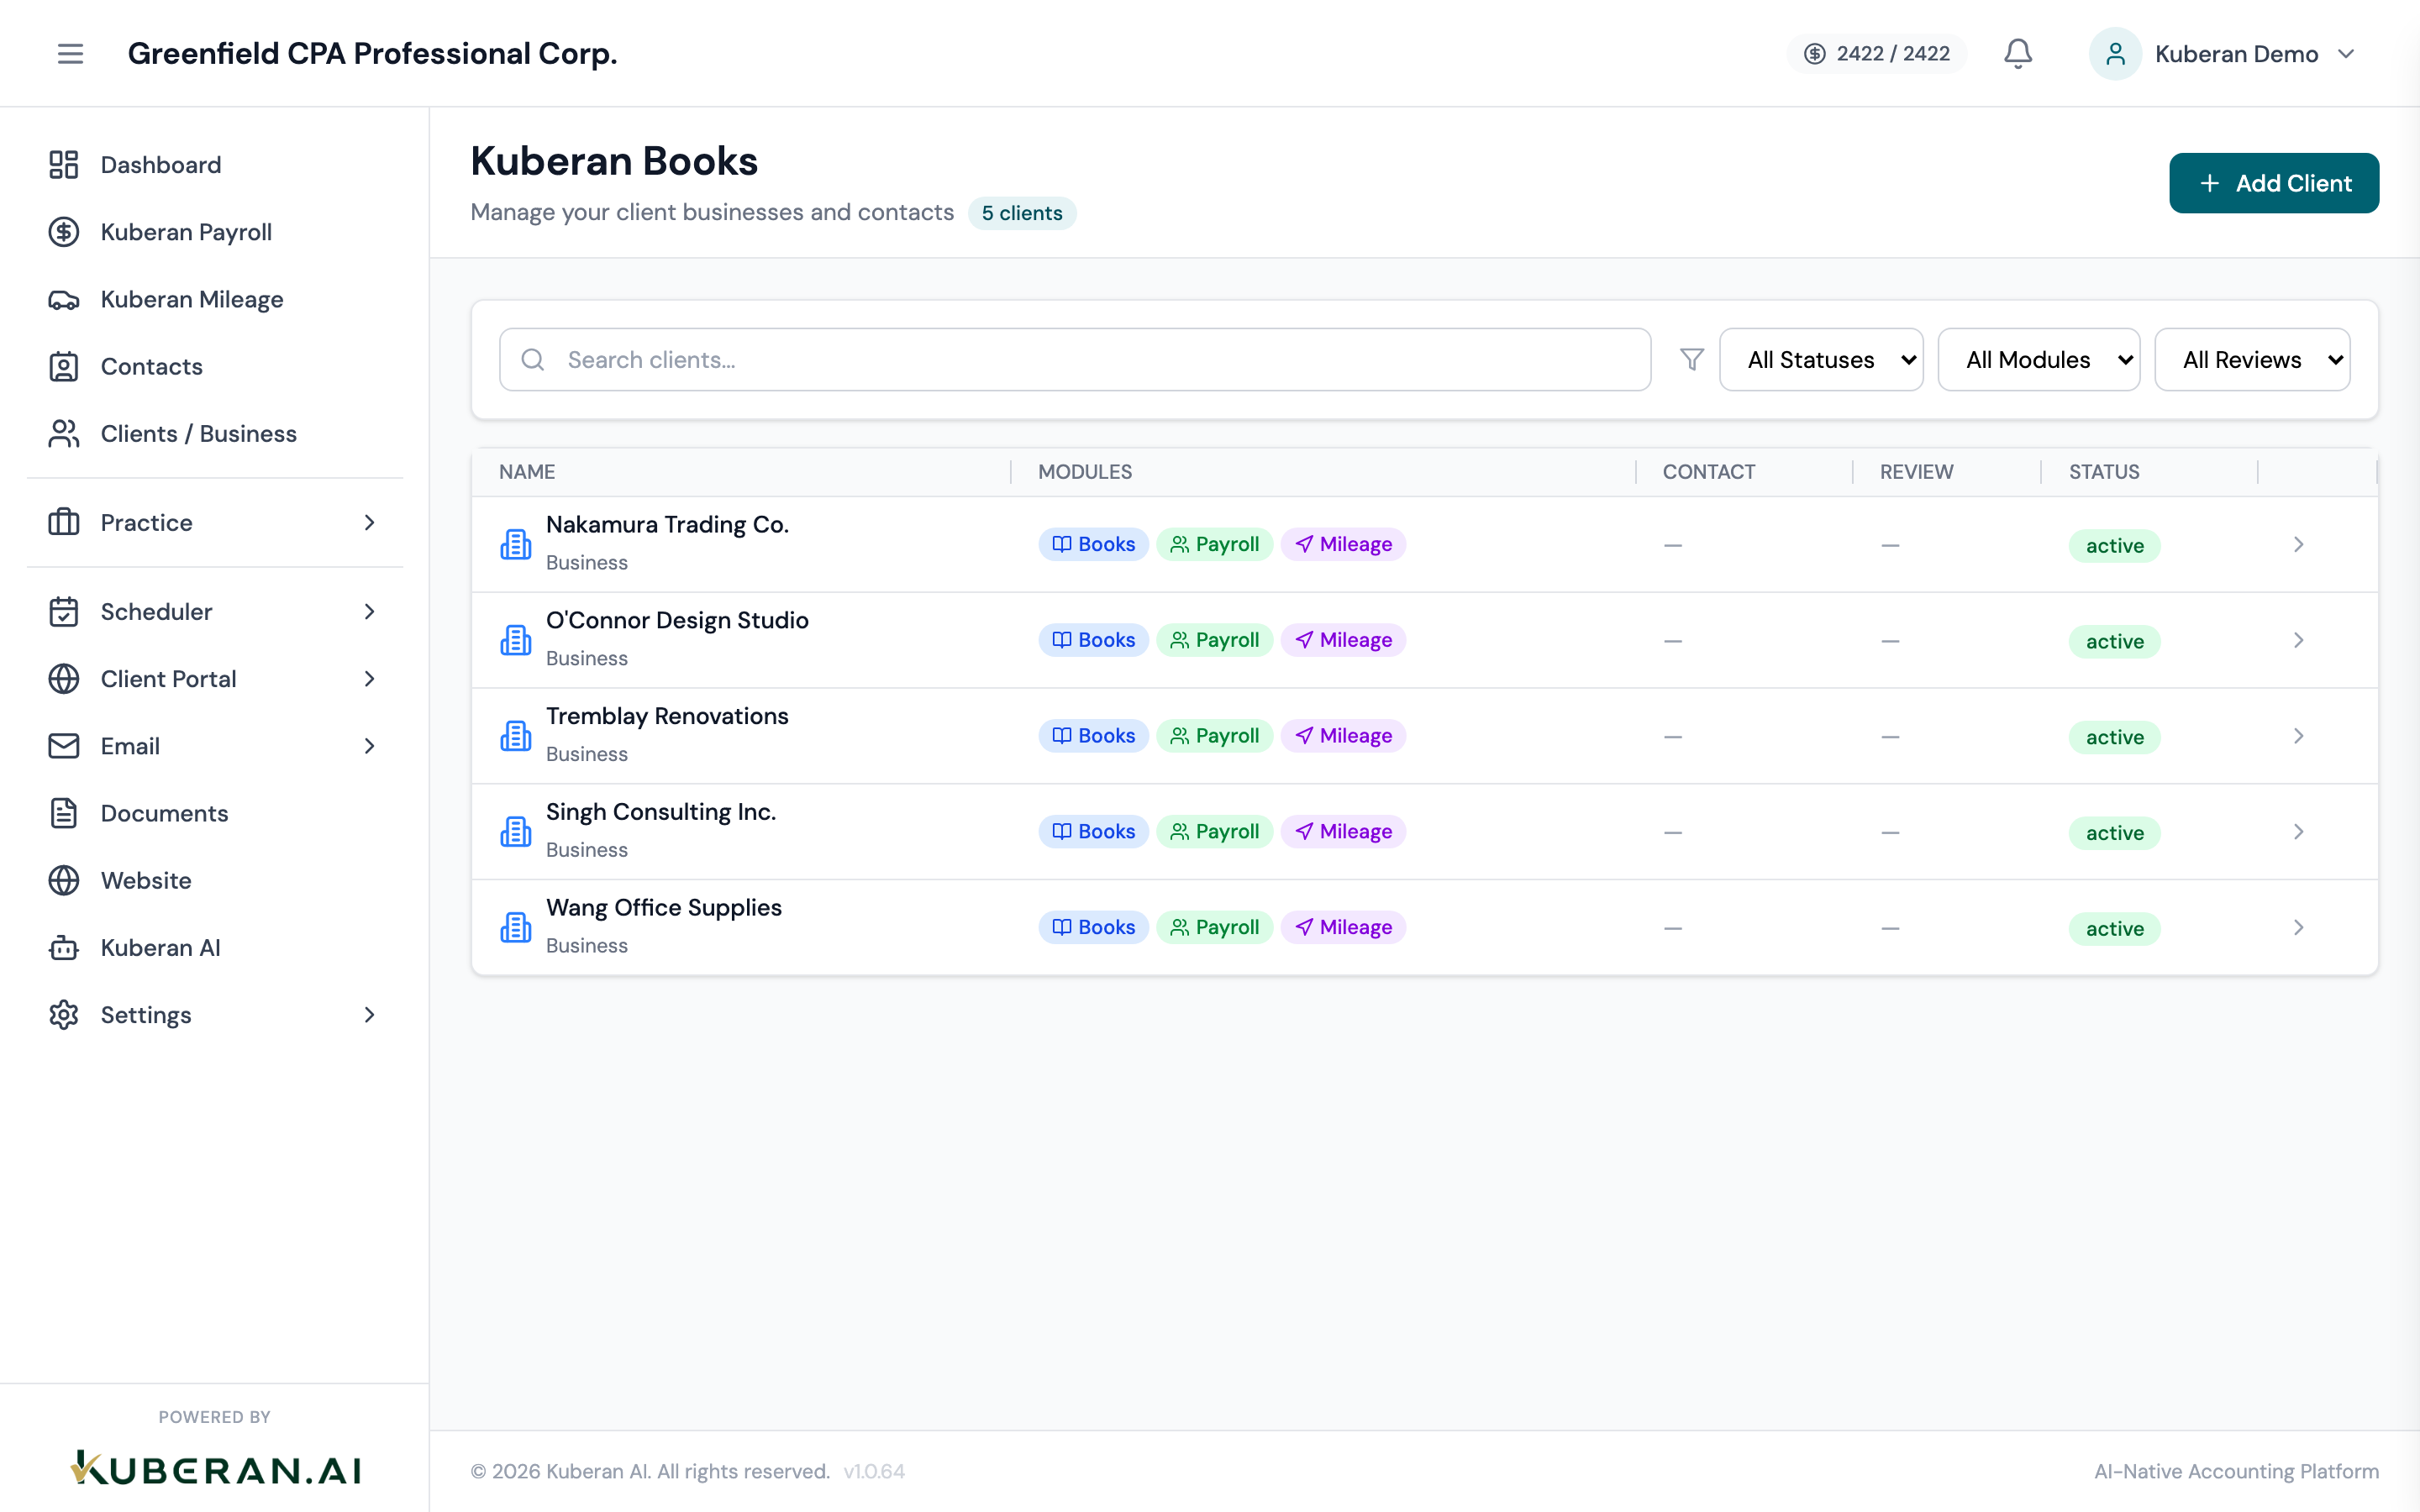Viewport: 2420px width, 1512px height.
Task: Open Singh Consulting Inc. row chevron
Action: coord(2298,831)
